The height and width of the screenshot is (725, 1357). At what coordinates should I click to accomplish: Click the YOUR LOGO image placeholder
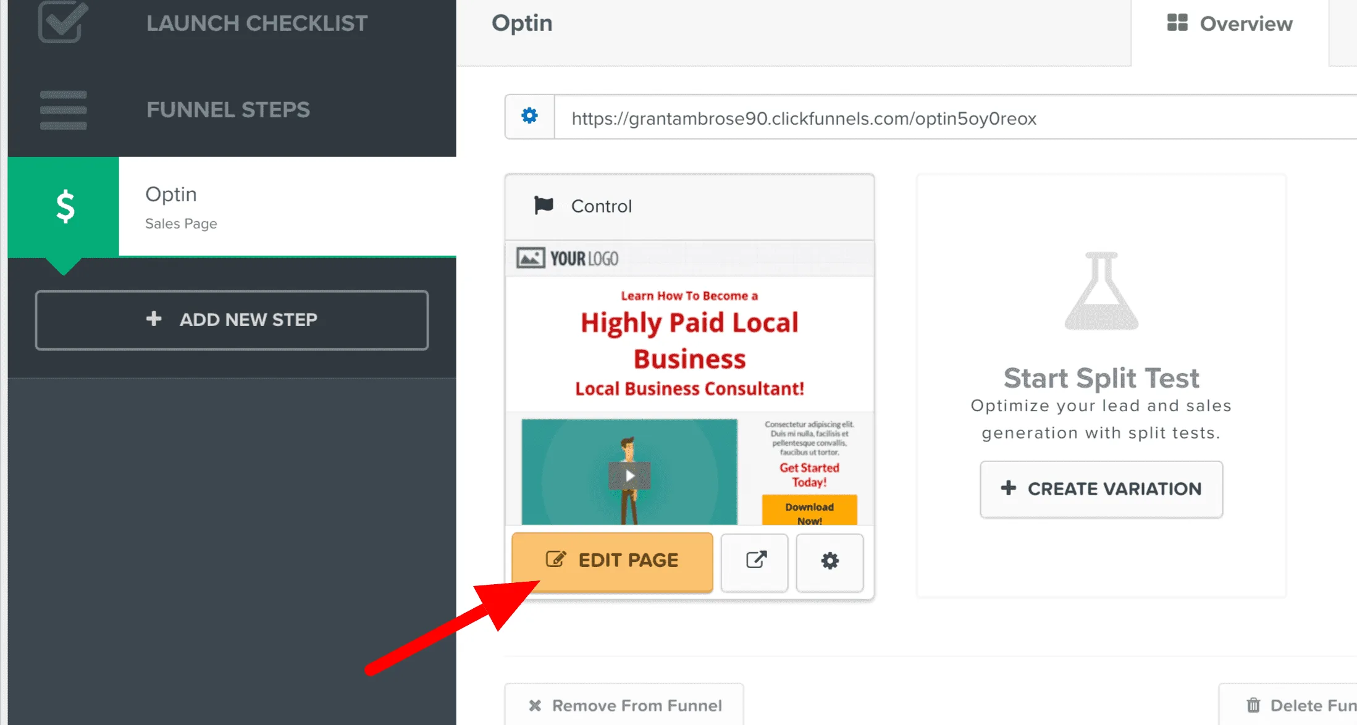click(568, 258)
